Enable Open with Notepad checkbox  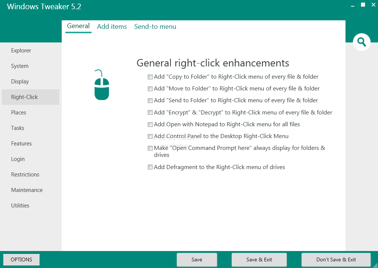pyautogui.click(x=150, y=124)
